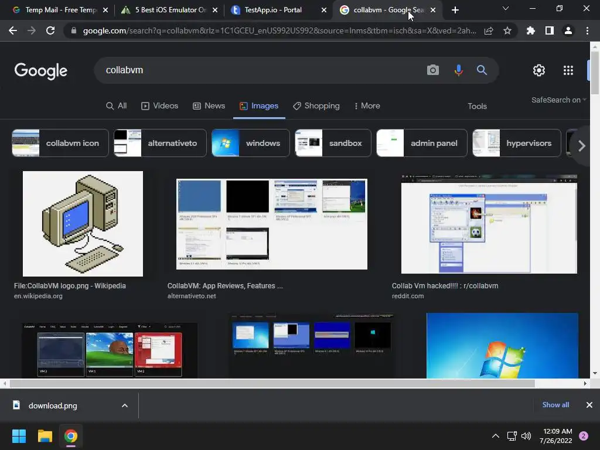
Task: Select the Images results tab
Action: click(259, 105)
